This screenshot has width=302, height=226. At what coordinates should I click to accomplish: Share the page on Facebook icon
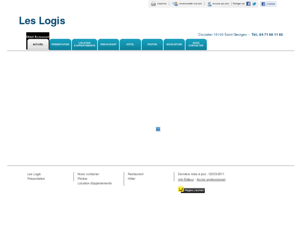click(x=248, y=4)
